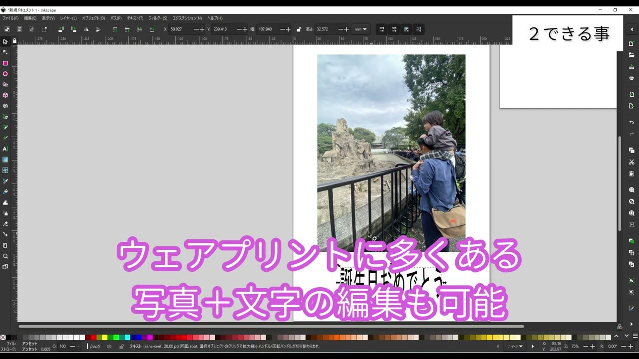Click the Print icon in right command bar

coord(632,78)
